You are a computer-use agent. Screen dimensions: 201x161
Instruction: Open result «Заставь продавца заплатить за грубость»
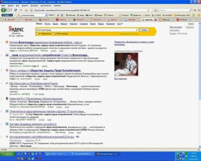point(33,124)
